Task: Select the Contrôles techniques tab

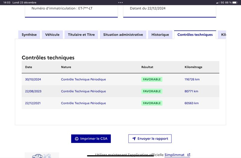Action: tap(195, 35)
